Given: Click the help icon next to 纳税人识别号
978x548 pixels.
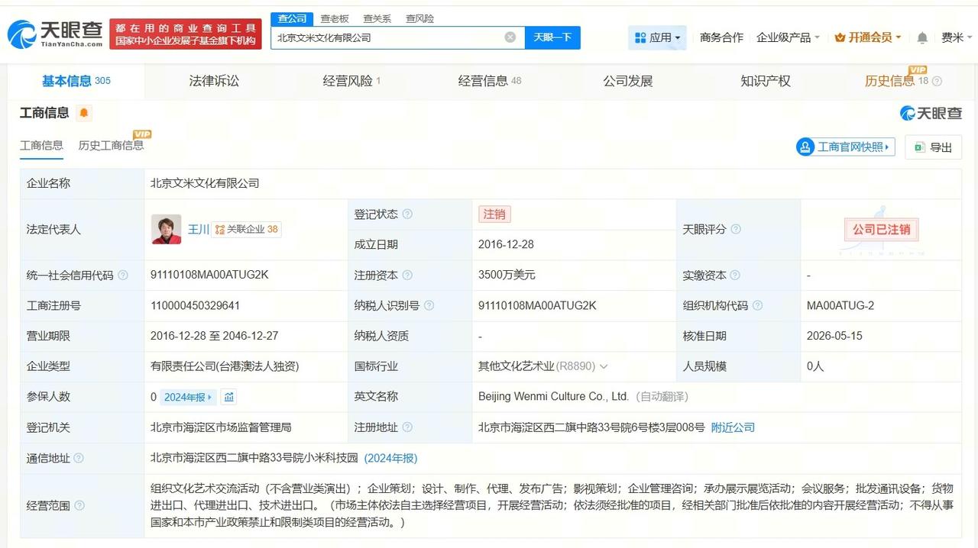Looking at the screenshot, I should pos(429,305).
